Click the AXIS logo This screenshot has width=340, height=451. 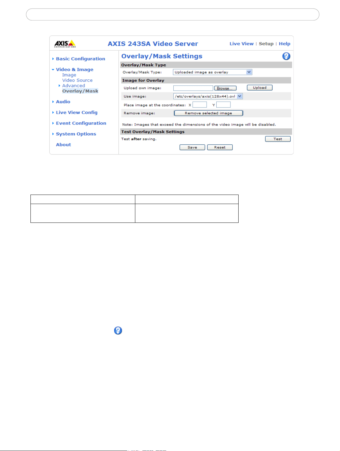[65, 44]
